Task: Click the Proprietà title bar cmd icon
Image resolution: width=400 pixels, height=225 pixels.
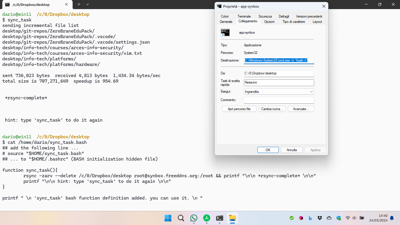Action: pos(219,6)
